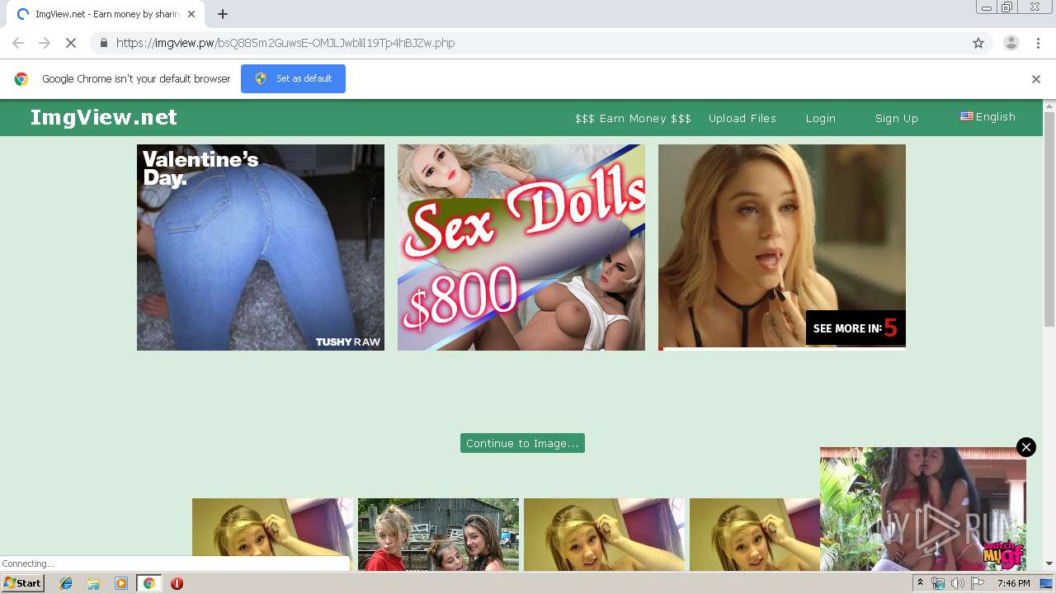The width and height of the screenshot is (1056, 594).
Task: Dismiss the default browser notification bar
Action: click(x=1036, y=79)
